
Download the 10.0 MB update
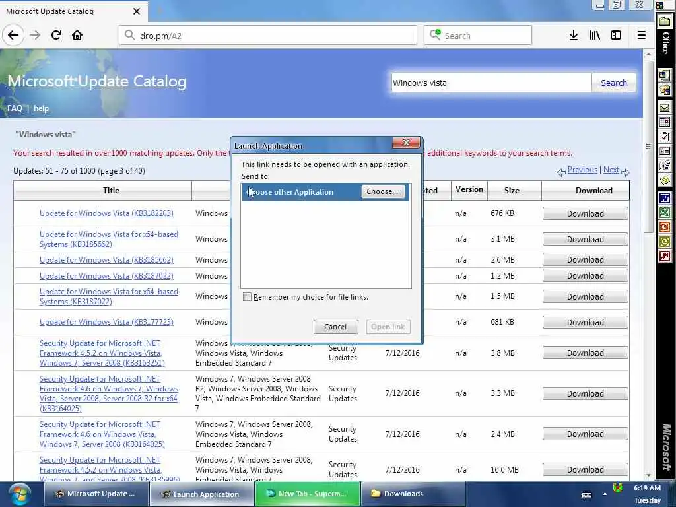[x=585, y=469]
